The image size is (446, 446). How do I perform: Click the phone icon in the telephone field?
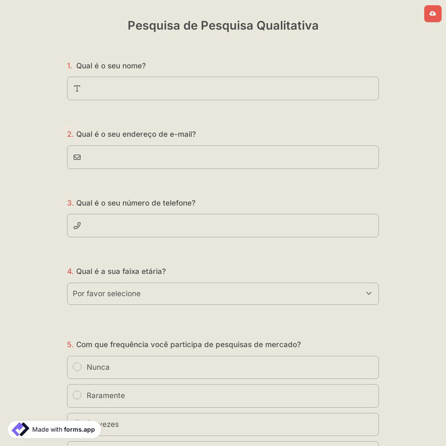(x=77, y=225)
